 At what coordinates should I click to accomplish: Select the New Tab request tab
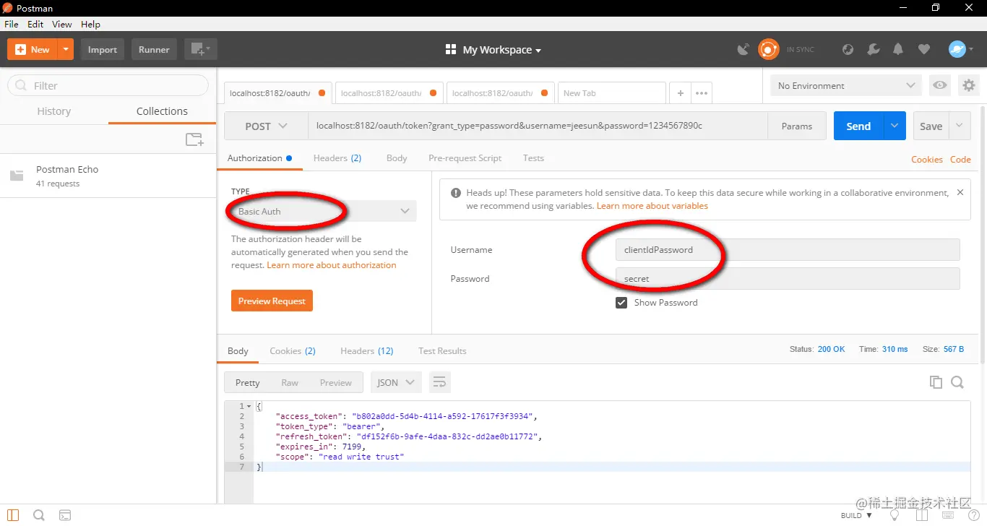(x=611, y=92)
